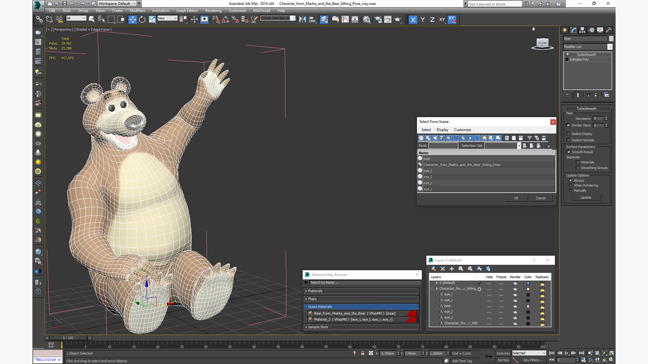Open the Graph Editors menu
Viewport: 648px width, 364px height.
click(187, 10)
